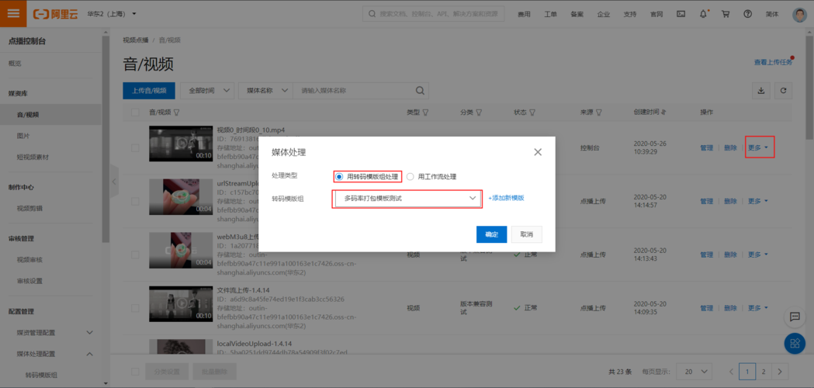Viewport: 814px width, 388px height.
Task: Open 企业 in the top menu
Action: click(x=603, y=14)
